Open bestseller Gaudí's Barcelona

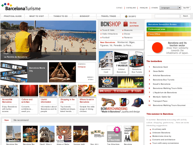pyautogui.click(x=161, y=84)
